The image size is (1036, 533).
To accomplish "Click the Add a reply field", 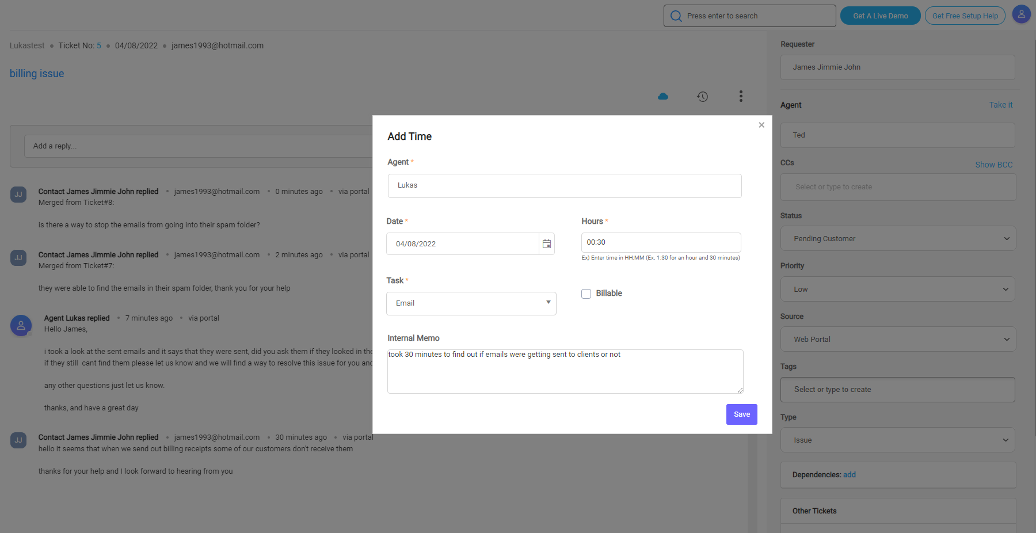I will coord(199,146).
